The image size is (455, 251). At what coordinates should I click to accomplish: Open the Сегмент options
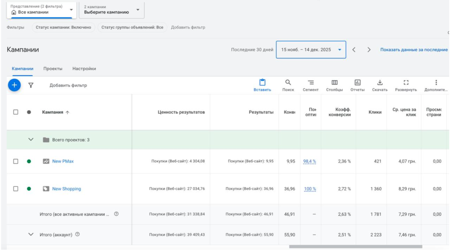point(311,83)
